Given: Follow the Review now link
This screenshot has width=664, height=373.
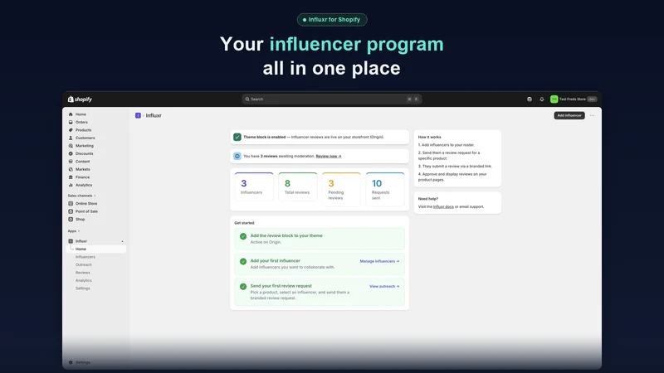Looking at the screenshot, I should tap(328, 156).
